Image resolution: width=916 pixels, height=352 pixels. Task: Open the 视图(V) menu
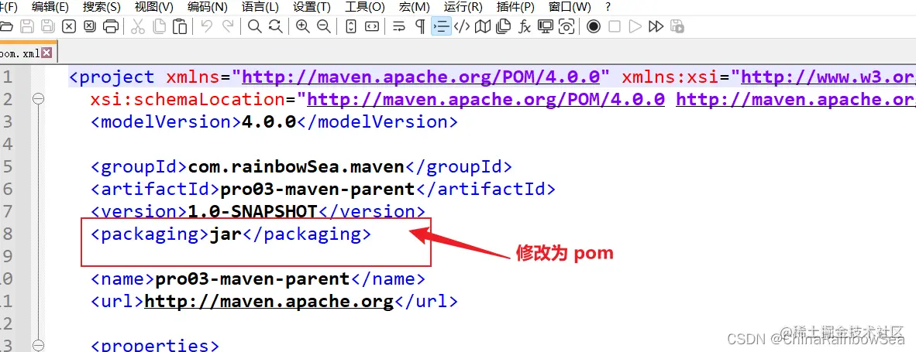click(154, 7)
